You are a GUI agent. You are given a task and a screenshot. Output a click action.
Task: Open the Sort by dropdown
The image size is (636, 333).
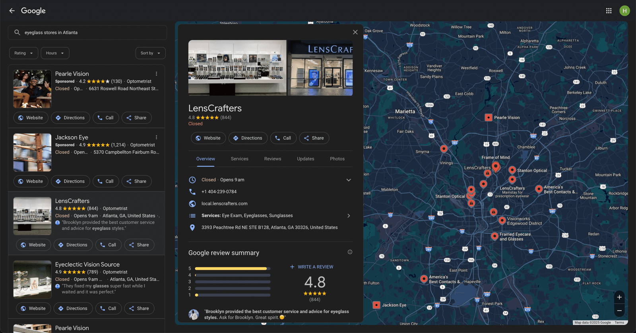[150, 53]
